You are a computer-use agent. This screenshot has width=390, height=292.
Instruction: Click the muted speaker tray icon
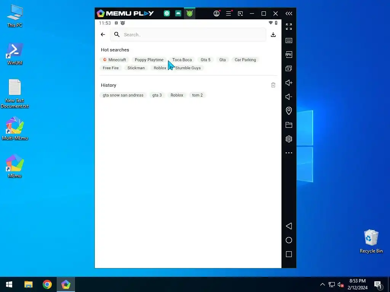pos(340,284)
